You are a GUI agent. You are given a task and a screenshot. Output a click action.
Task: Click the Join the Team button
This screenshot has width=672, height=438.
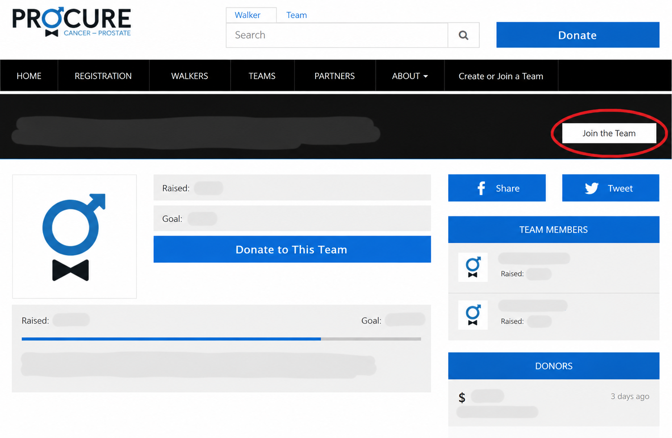click(x=609, y=133)
